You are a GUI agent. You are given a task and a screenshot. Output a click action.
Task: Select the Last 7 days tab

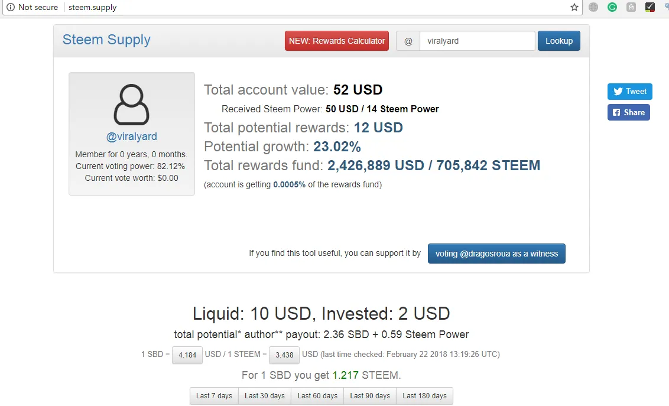pos(214,396)
